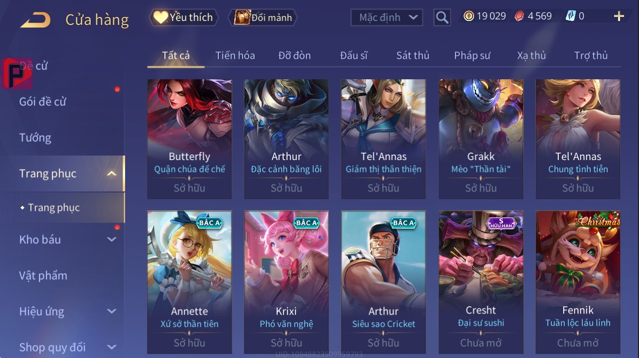Collapse the Trang phục sidebar section

[112, 174]
